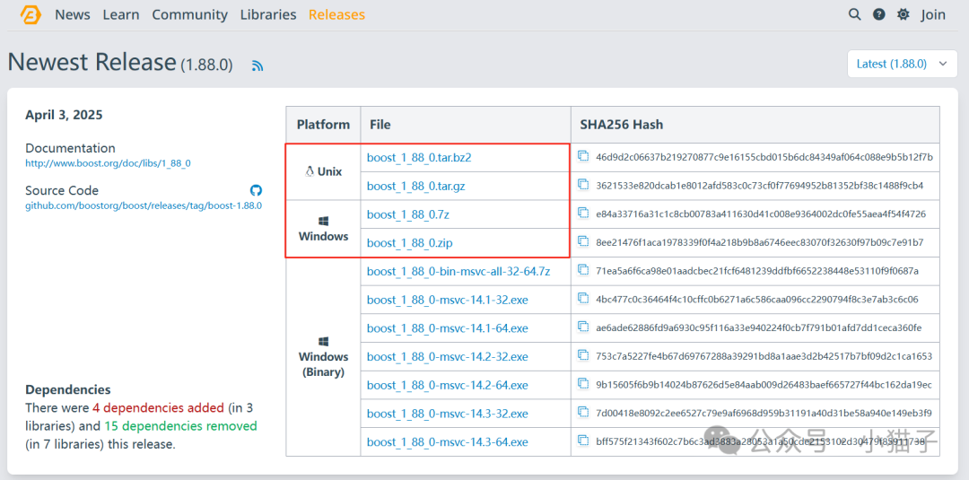Copy hash for bin-msvc-all-32-64.7z
Screen dimensions: 969x480
pyautogui.click(x=583, y=270)
